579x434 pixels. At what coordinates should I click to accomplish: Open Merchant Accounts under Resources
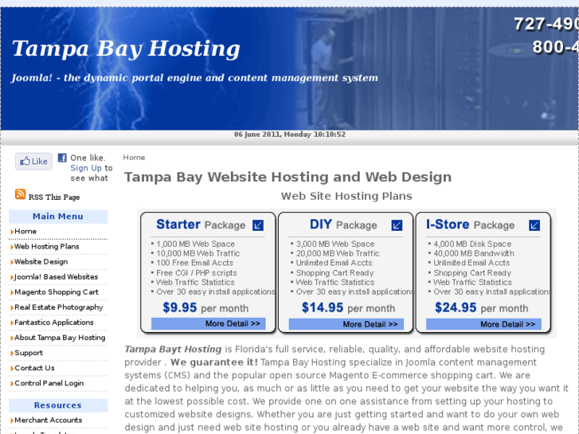[x=49, y=420]
